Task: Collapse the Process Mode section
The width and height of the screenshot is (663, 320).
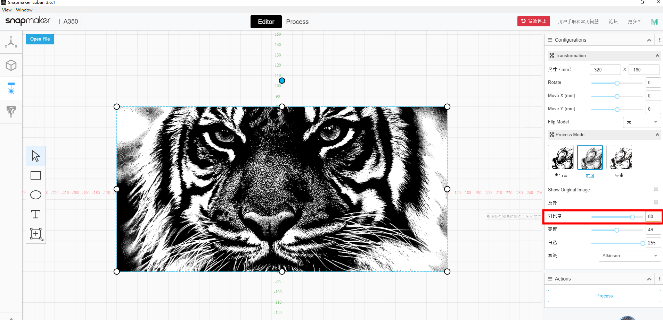Action: click(657, 135)
